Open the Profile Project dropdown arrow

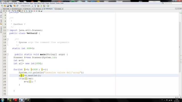(x=50, y=6)
